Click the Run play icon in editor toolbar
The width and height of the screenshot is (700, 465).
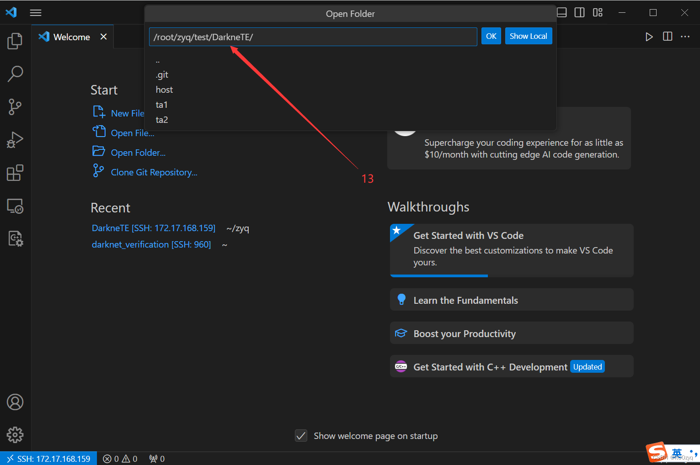click(649, 37)
